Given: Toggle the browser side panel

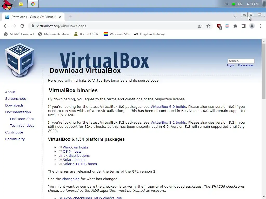Looking at the screenshot, I should point(244,26).
